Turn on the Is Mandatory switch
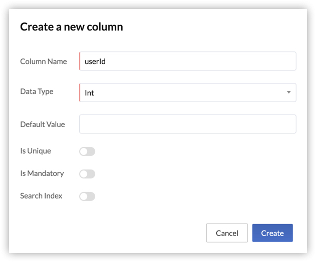This screenshot has width=316, height=262. pos(87,174)
